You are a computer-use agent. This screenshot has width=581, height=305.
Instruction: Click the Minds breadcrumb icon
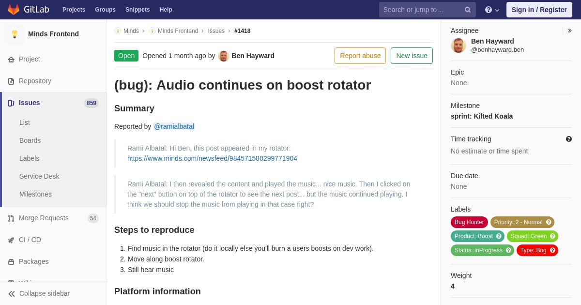coord(118,31)
